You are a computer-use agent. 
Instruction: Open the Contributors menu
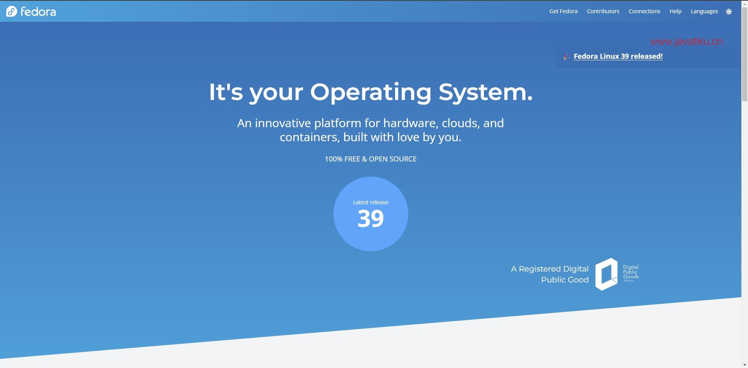point(603,11)
